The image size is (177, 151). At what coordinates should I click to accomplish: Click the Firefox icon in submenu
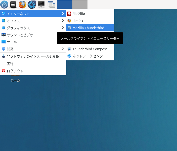[69, 21]
